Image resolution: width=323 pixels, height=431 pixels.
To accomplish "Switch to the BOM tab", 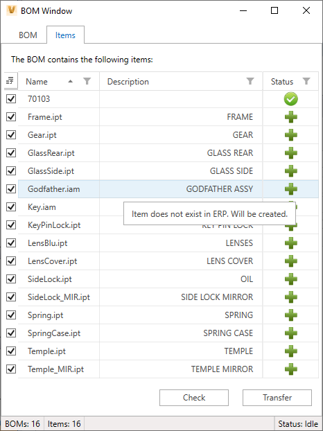I will click(x=28, y=35).
